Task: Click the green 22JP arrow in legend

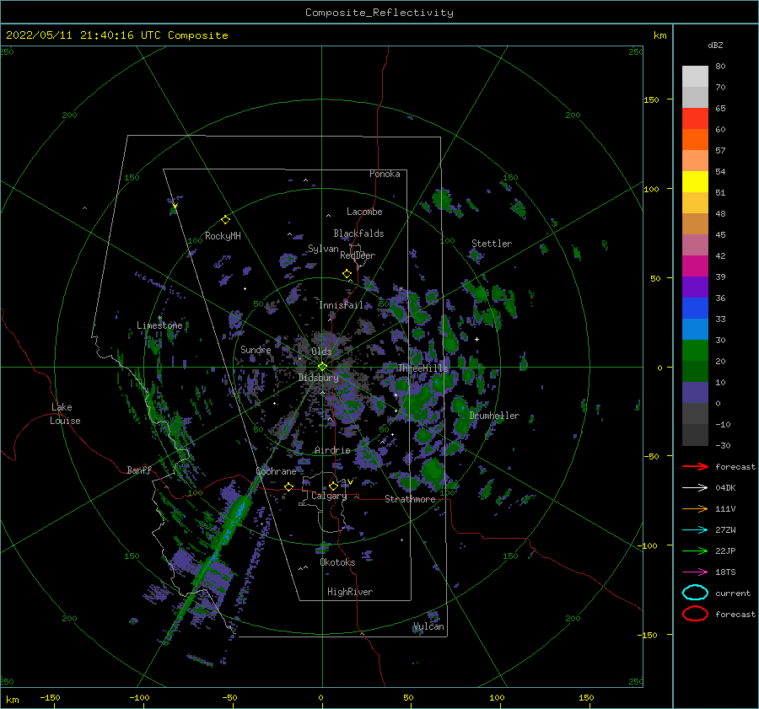Action: 695,551
